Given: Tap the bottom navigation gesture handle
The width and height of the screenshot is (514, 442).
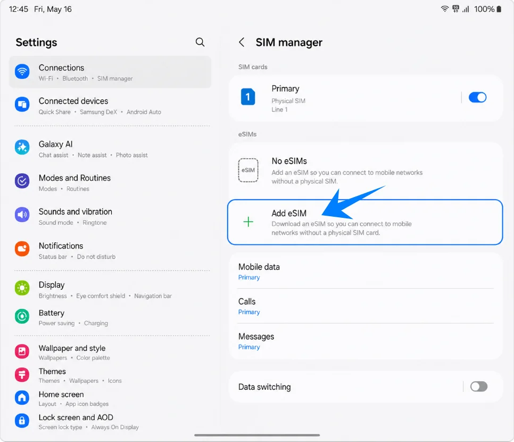Looking at the screenshot, I should (x=256, y=435).
